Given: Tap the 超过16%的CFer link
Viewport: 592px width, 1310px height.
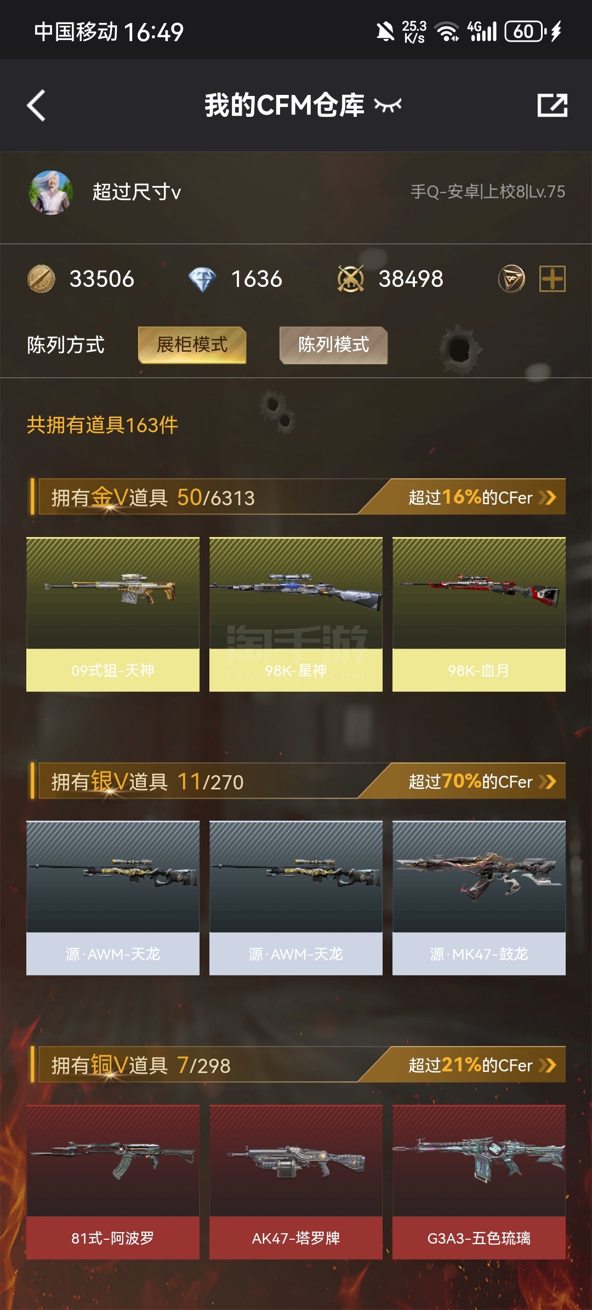Looking at the screenshot, I should click(470, 497).
